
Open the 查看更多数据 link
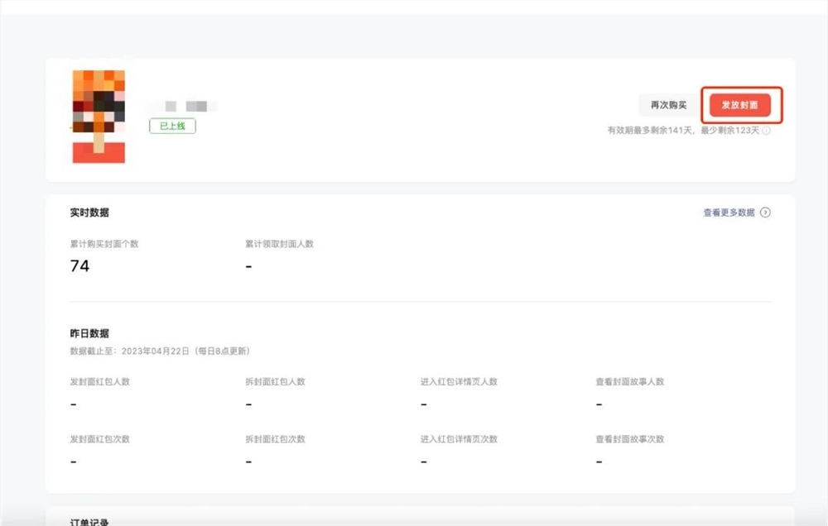729,213
